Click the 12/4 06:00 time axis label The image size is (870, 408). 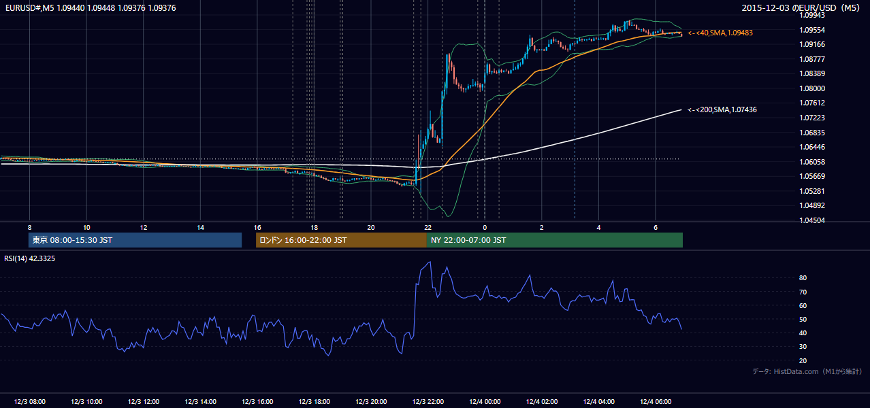[x=656, y=401]
